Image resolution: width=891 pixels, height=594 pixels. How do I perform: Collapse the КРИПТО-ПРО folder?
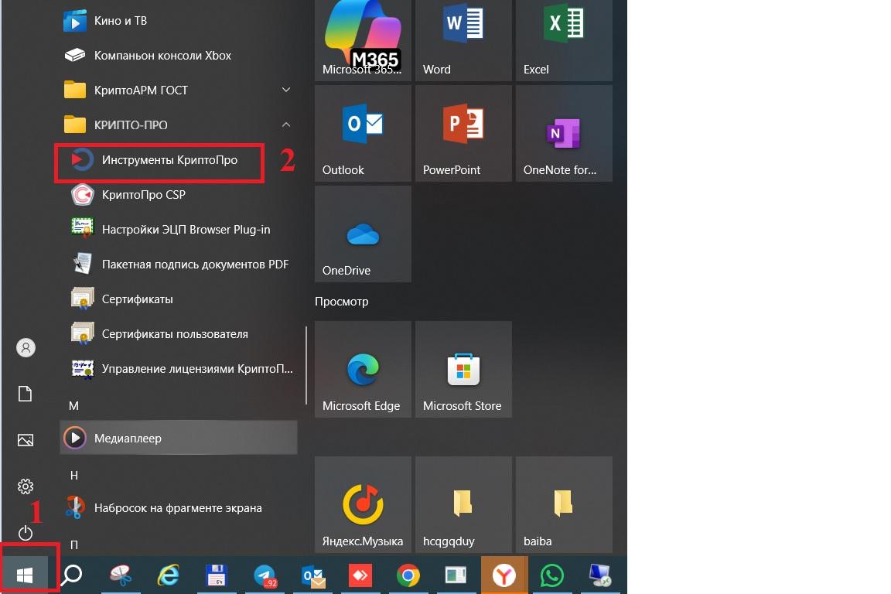point(179,125)
